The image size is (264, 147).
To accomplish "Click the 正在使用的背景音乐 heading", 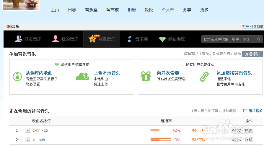I will [29, 111].
